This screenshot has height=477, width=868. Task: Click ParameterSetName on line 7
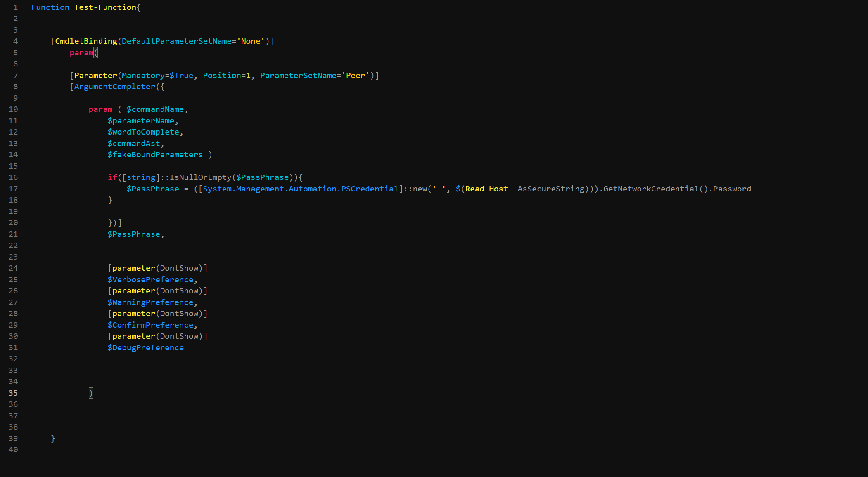pyautogui.click(x=299, y=75)
